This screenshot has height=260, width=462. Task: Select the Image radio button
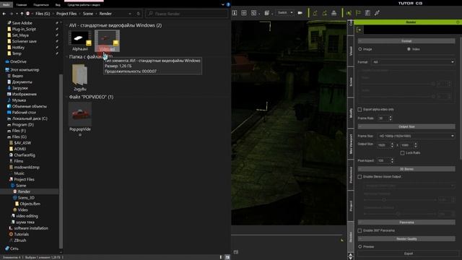point(360,49)
